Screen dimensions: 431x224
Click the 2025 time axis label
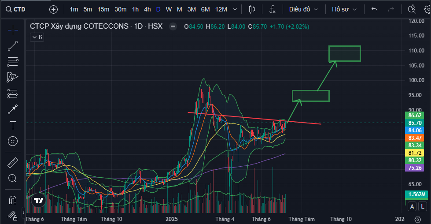[172, 219]
